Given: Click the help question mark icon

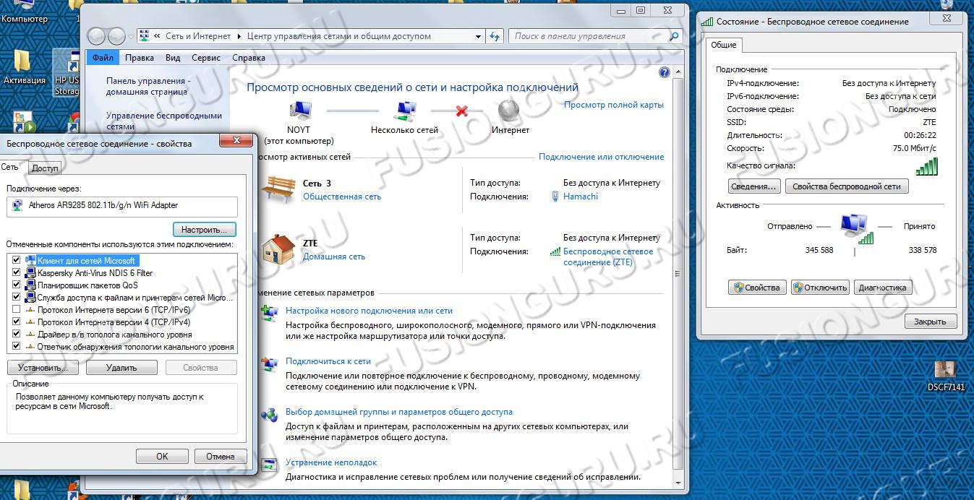Looking at the screenshot, I should tap(665, 72).
